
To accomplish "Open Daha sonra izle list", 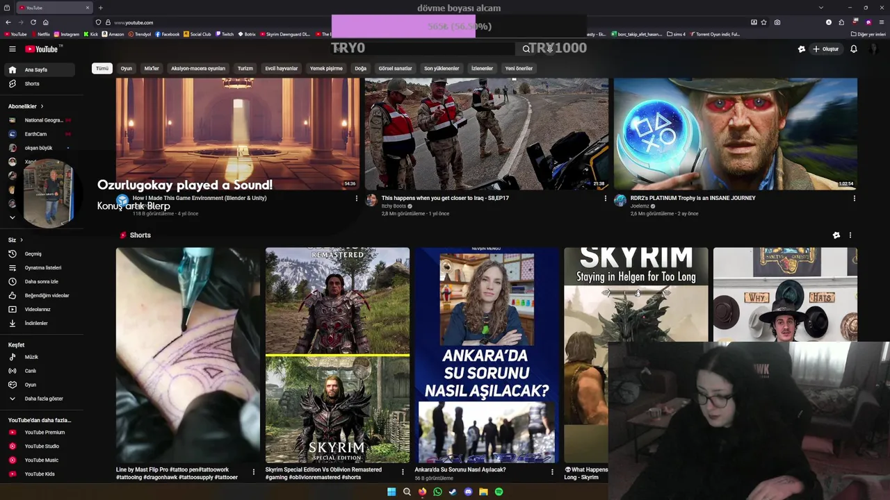I will 40,281.
